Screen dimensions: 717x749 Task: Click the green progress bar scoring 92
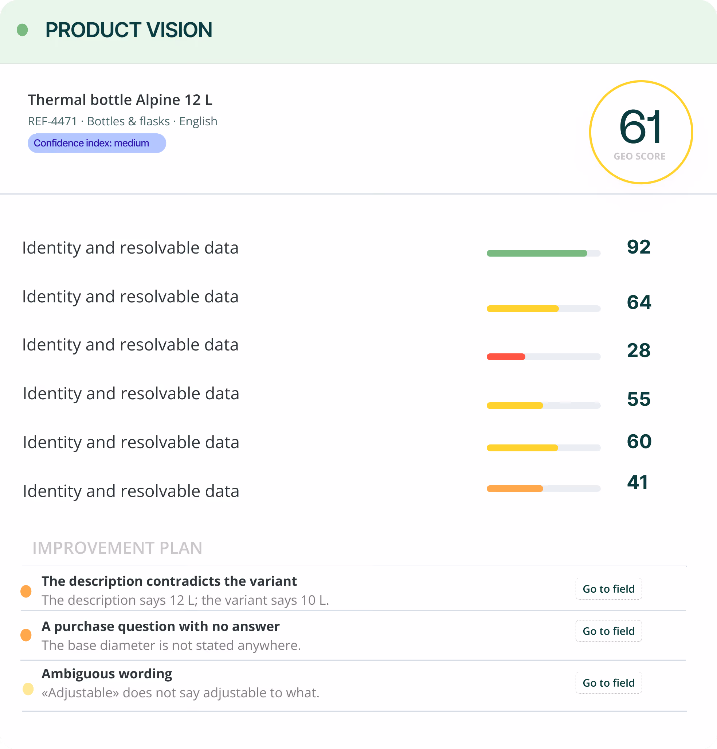pyautogui.click(x=543, y=253)
